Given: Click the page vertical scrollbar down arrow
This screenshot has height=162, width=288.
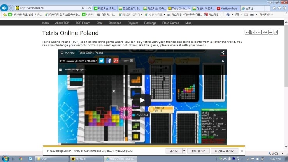Looking at the screenshot, I should (286, 146).
